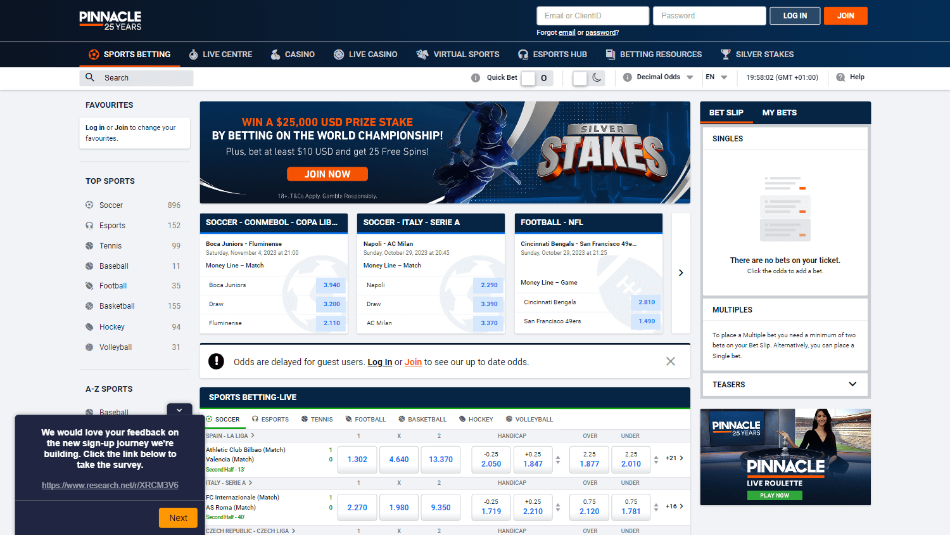950x535 pixels.
Task: Open Spain - La Liga league
Action: point(231,435)
